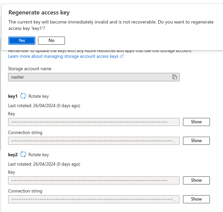Click external link icon after Learn more
Screen dimensions: 223x212
coord(122,56)
